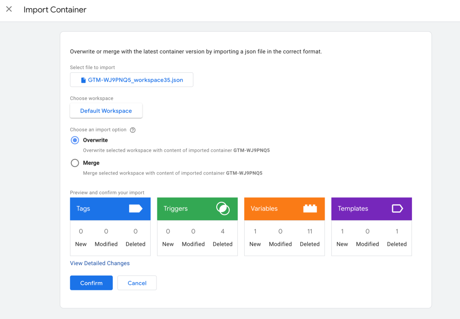Open help icon next to import option
Image resolution: width=460 pixels, height=319 pixels.
click(133, 130)
